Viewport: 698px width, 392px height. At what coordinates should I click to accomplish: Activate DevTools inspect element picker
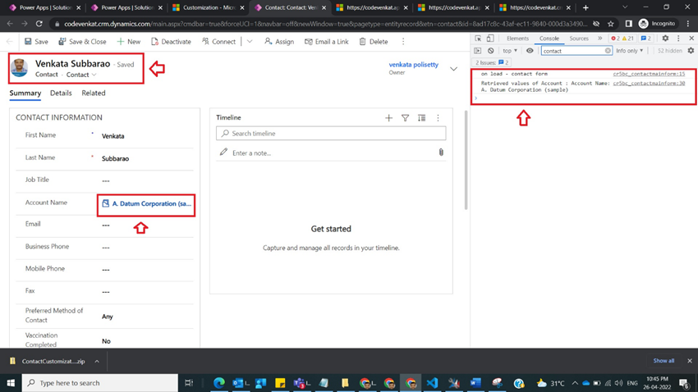pyautogui.click(x=478, y=39)
